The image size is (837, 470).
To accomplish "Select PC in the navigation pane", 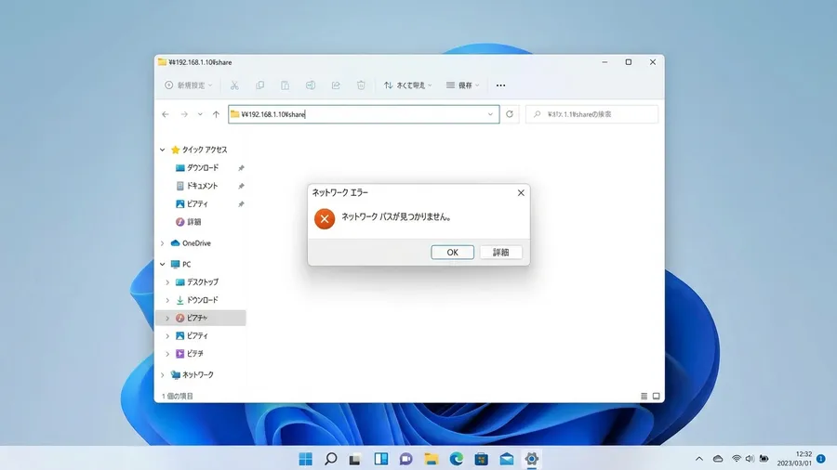I will click(181, 264).
